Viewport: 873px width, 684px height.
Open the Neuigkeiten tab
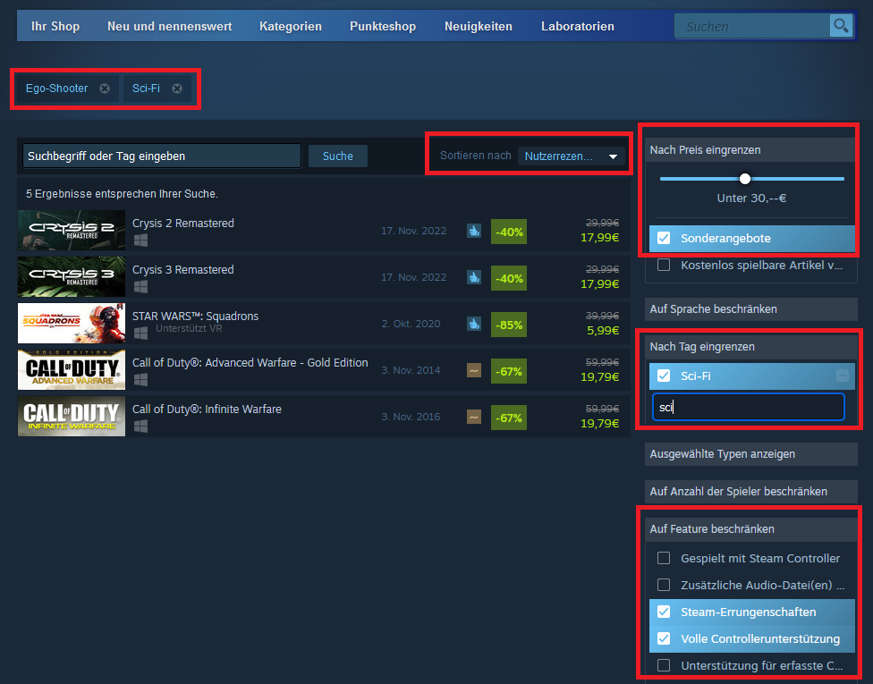(479, 26)
